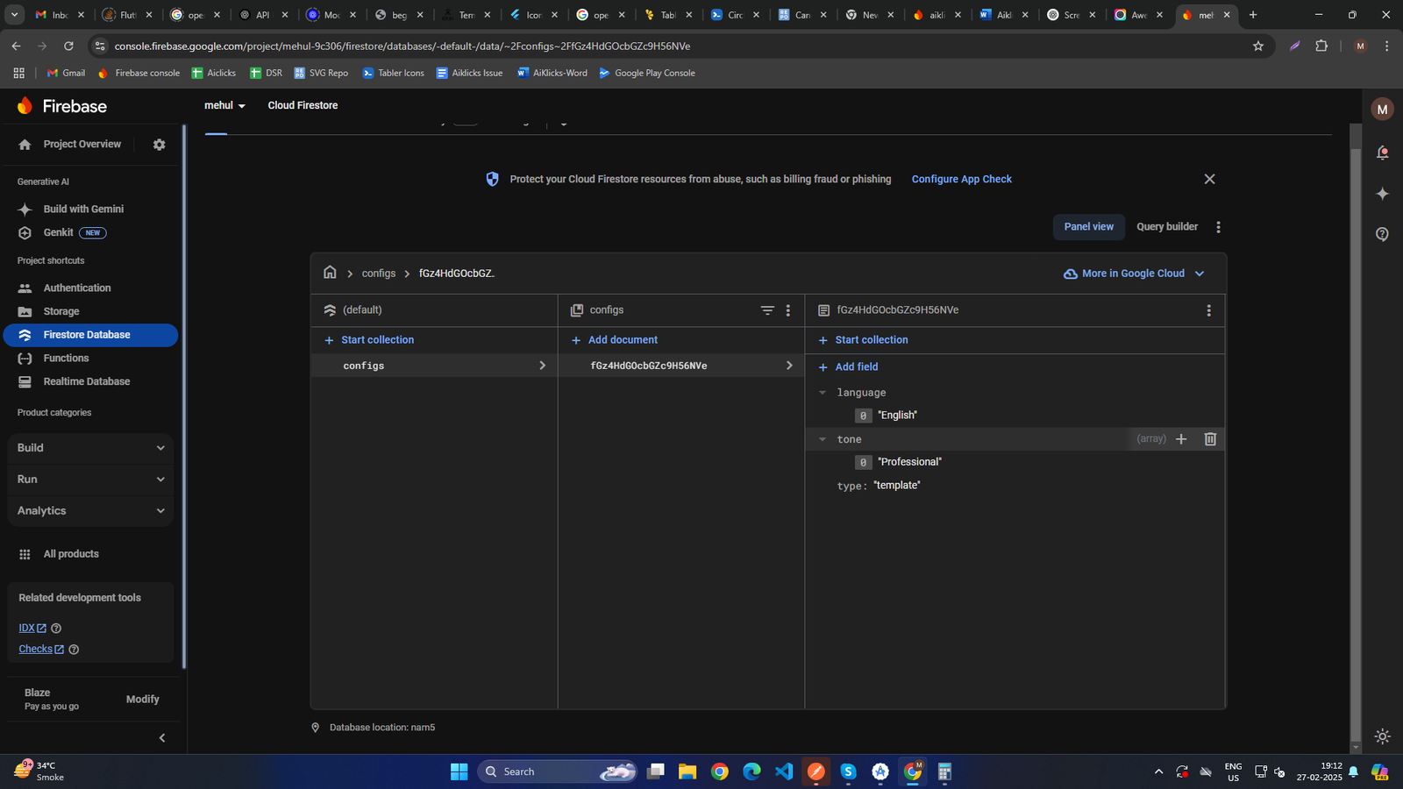Toggle theme with brightness icon
1403x789 pixels.
click(x=1382, y=736)
